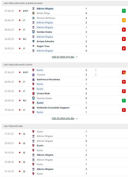Click green T badge for Reilac Shiga match
Image resolution: width=130 pixels, height=177 pixels.
[124, 11]
